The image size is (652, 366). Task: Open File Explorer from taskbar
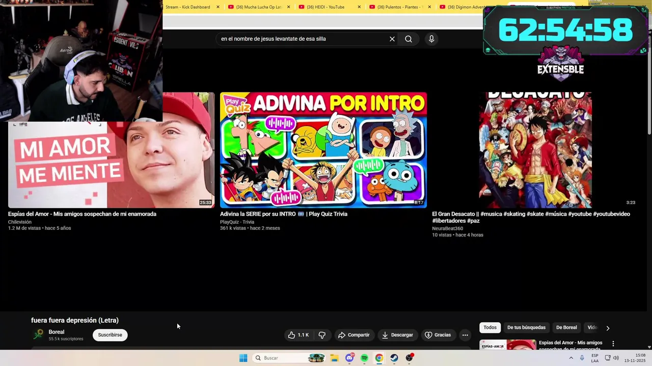334,358
